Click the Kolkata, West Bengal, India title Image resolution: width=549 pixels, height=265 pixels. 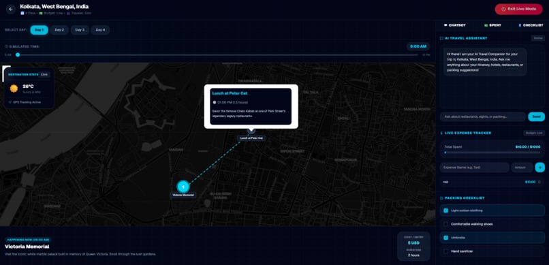pos(54,7)
